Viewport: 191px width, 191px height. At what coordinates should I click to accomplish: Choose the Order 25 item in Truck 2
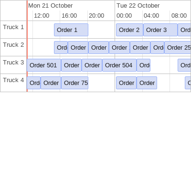tap(178, 48)
